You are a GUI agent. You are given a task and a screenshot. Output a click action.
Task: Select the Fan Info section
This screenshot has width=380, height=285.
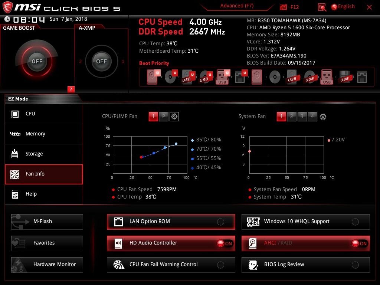44,174
